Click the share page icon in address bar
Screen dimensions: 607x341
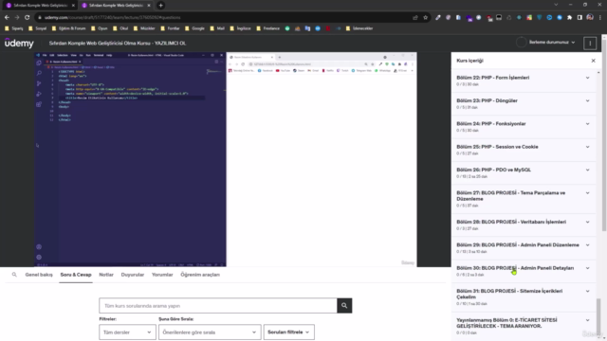(x=415, y=17)
